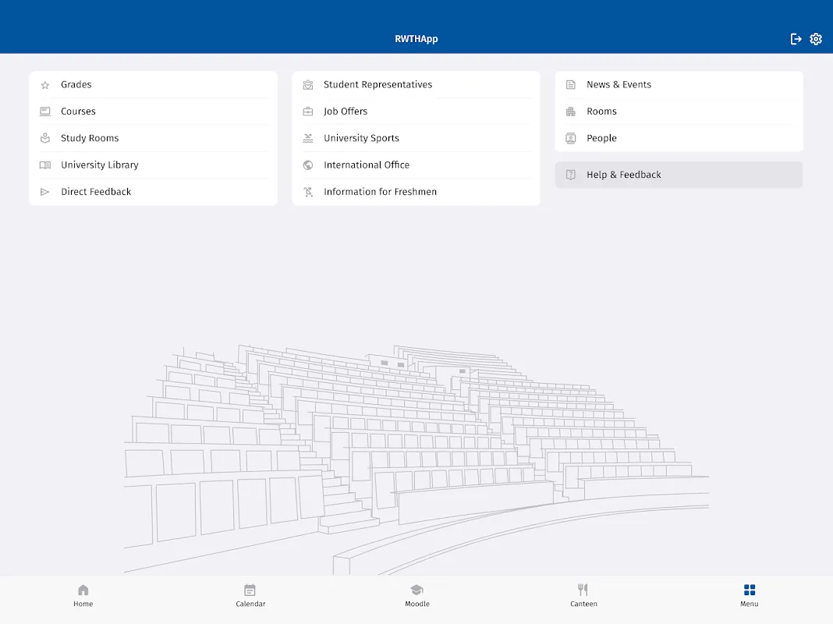Click the logout icon in header
Viewport: 833px width, 624px height.
point(796,39)
